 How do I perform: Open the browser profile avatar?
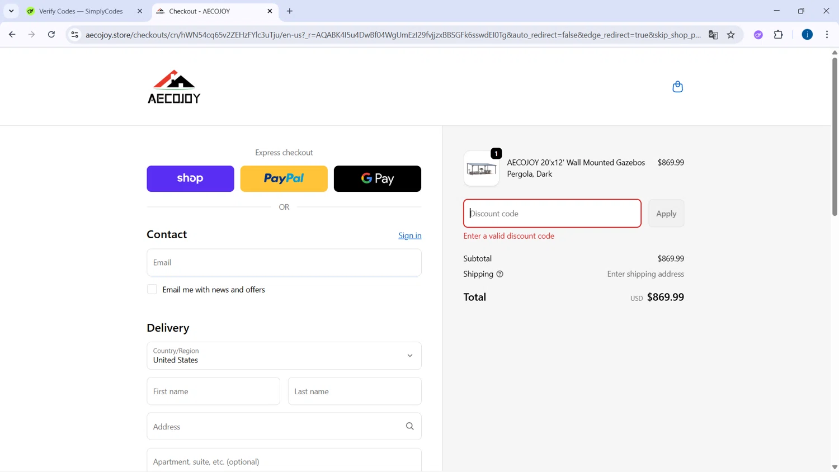807,35
